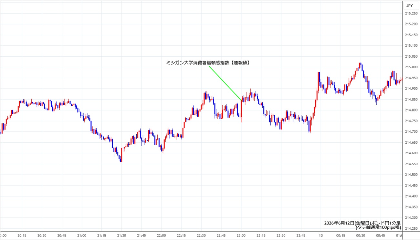
Task: Select the 214.400 price axis label
Action: (x=411, y=196)
